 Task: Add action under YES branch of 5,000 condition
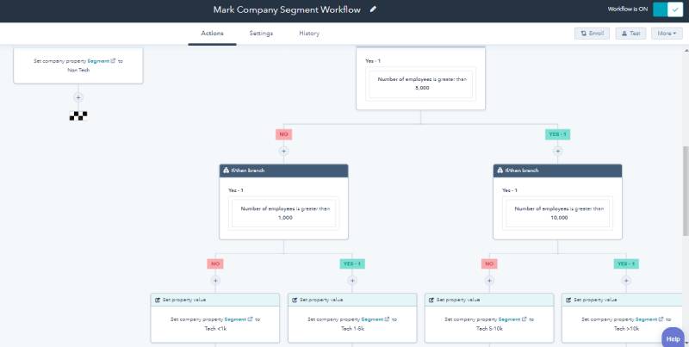click(x=557, y=151)
